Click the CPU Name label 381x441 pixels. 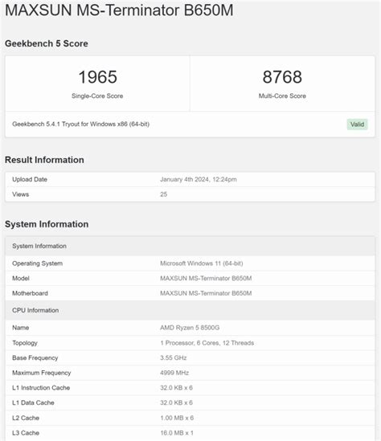(21, 328)
